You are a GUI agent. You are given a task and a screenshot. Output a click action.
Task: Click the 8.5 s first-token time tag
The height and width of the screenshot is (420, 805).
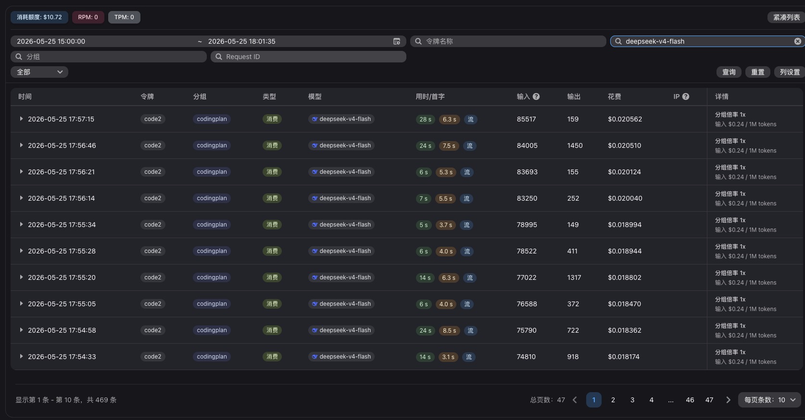[x=450, y=330]
